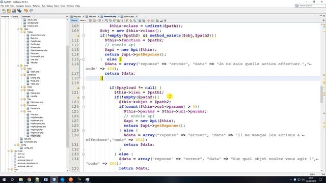The height and width of the screenshot is (183, 326).
Task: Collapse the Tables folder in tree
Action: click(21, 32)
